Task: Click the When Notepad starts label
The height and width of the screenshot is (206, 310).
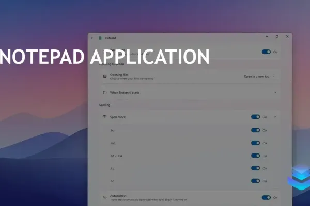Action: pyautogui.click(x=125, y=93)
